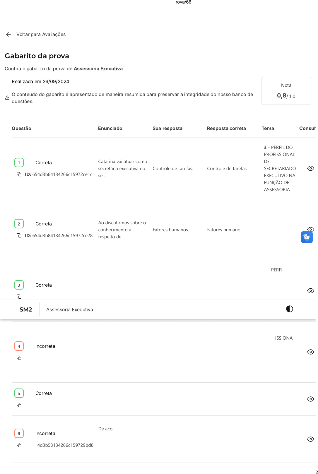Show question 3 details via eye icon
This screenshot has width=318, height=474.
tap(311, 291)
